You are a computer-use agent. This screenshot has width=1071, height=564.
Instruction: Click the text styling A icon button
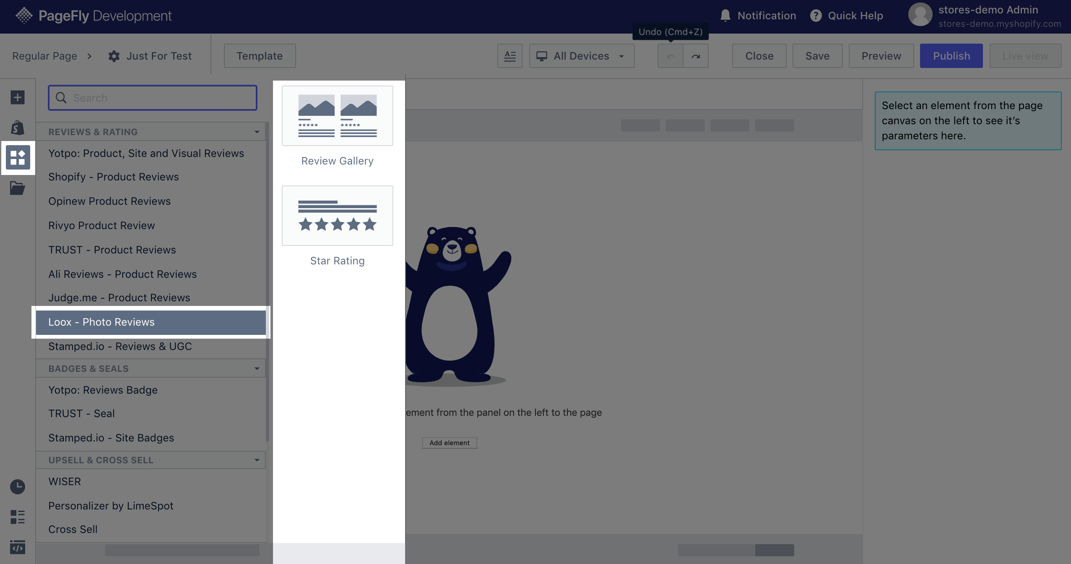tap(510, 56)
